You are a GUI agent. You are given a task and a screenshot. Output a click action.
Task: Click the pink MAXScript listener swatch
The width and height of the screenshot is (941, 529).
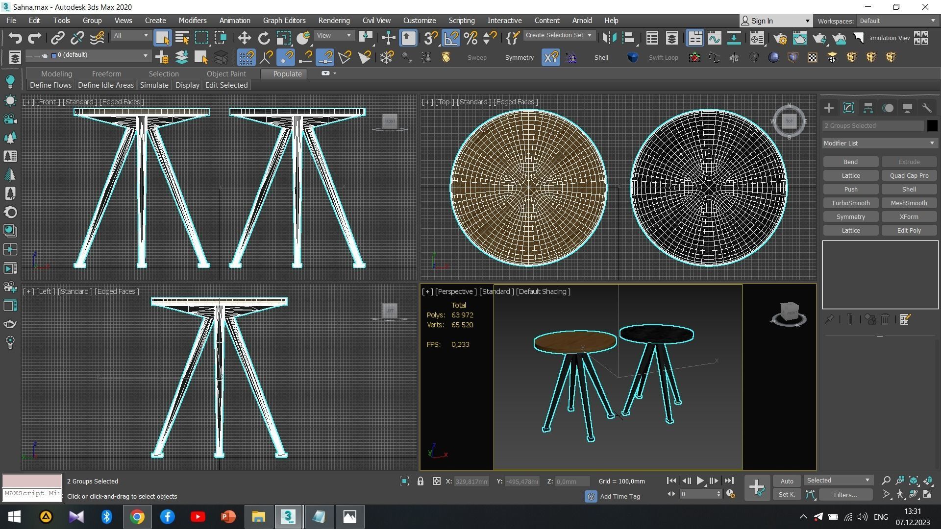click(32, 481)
